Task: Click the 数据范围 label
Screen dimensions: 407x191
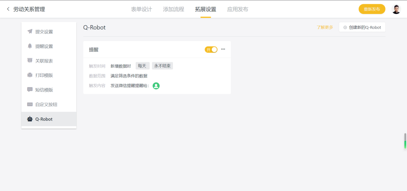Action: point(97,76)
